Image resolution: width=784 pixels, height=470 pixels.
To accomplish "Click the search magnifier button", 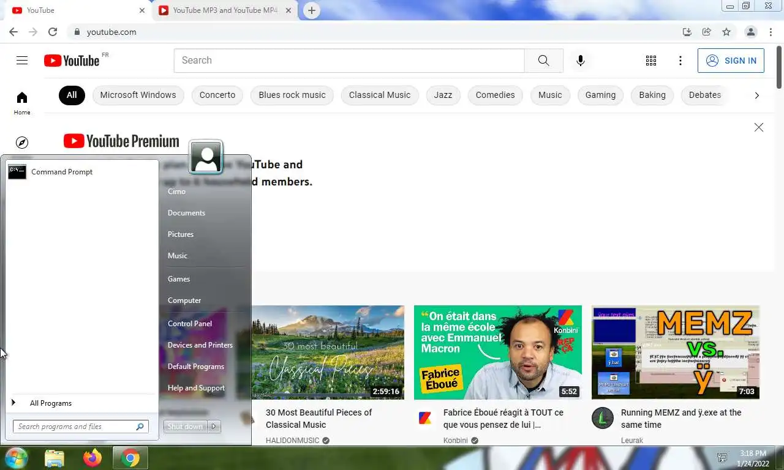I will coord(543,60).
